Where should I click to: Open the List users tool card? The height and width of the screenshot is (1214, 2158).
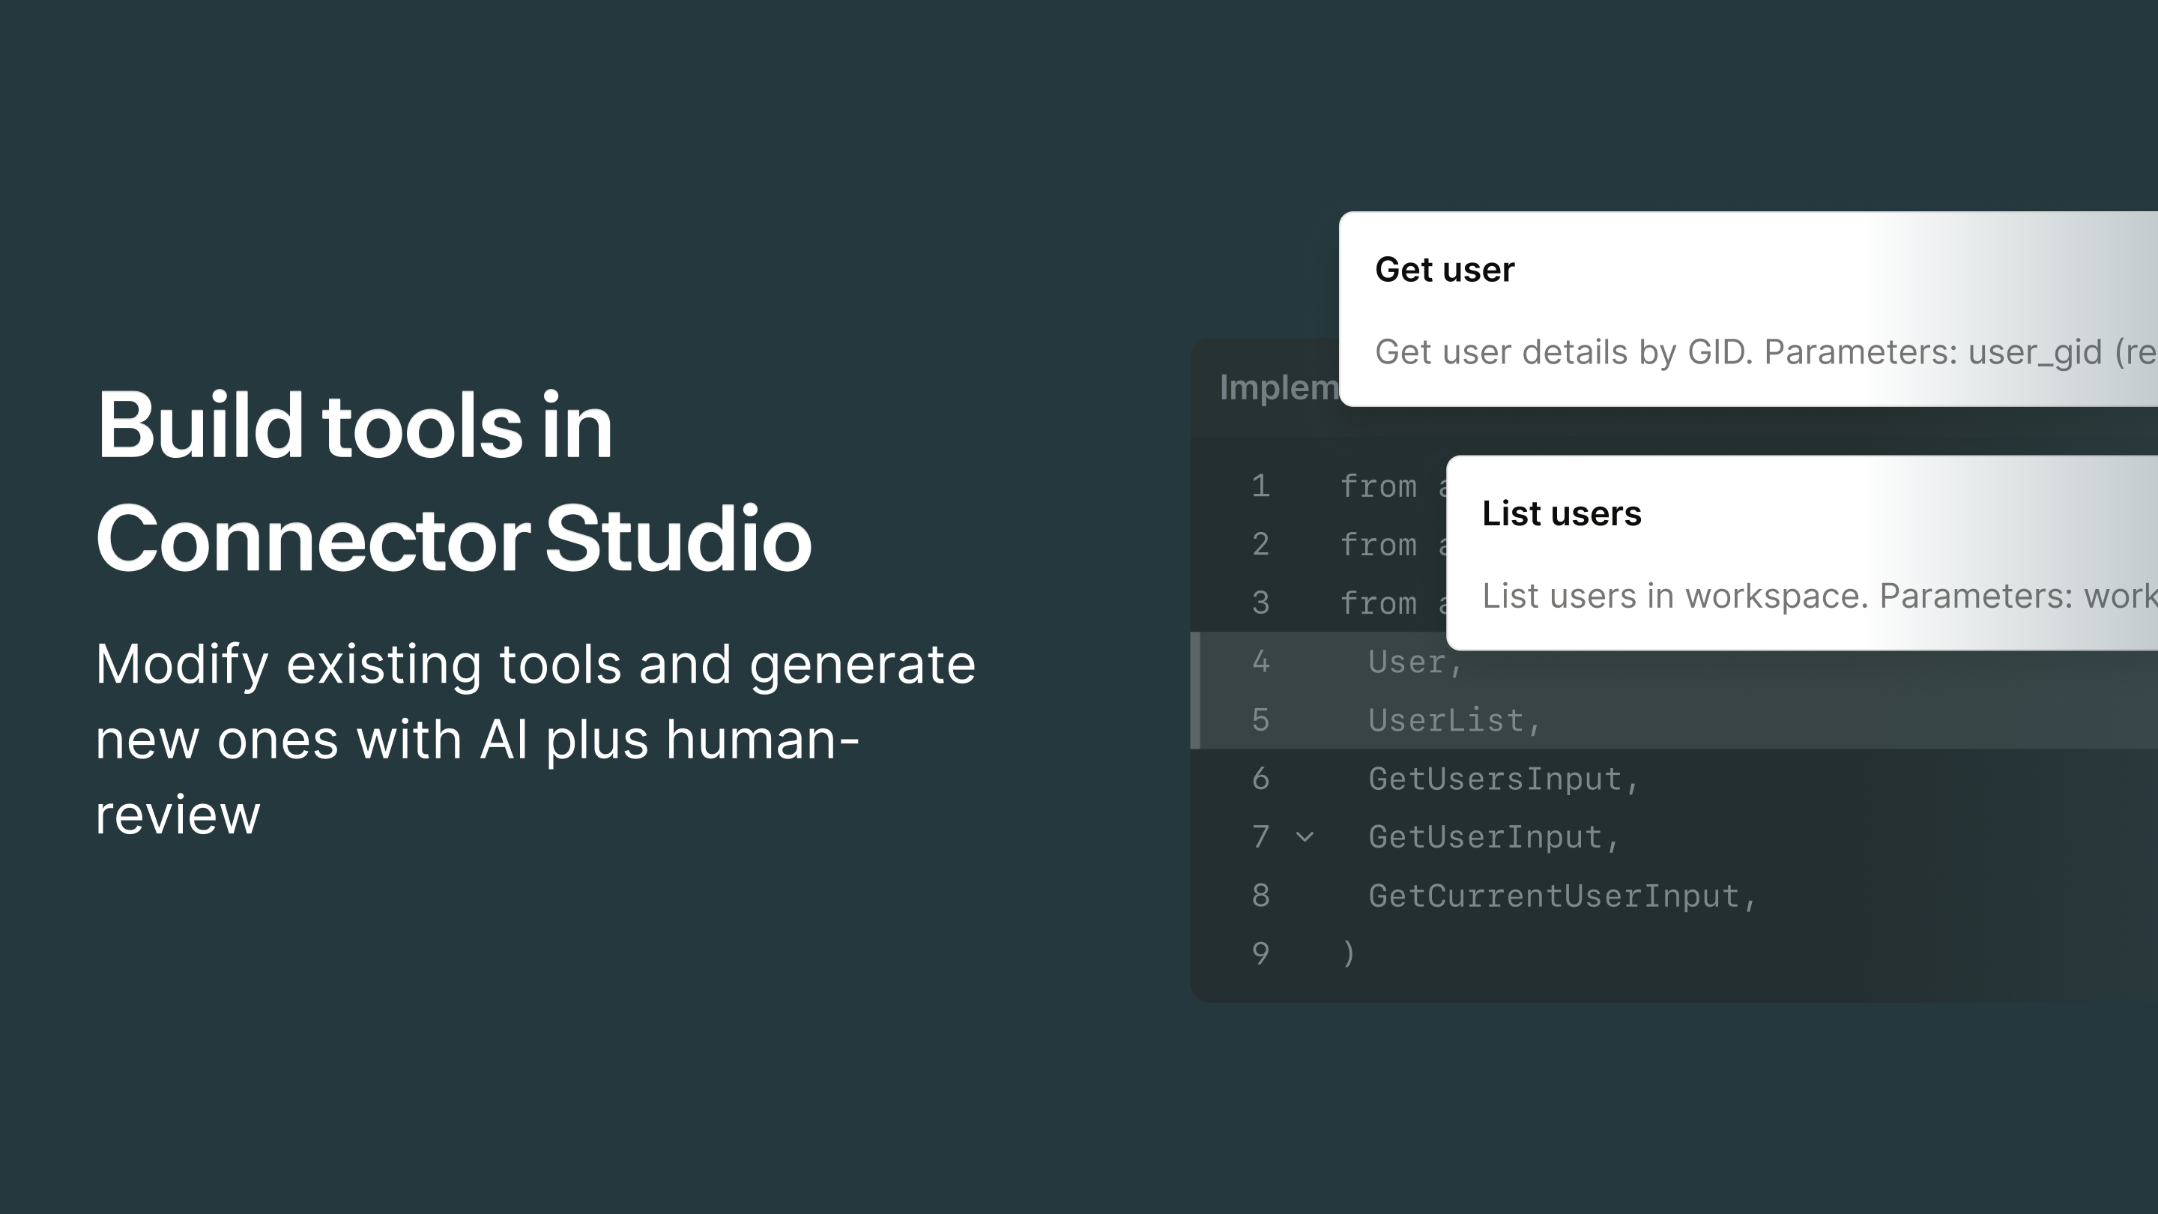point(1561,513)
